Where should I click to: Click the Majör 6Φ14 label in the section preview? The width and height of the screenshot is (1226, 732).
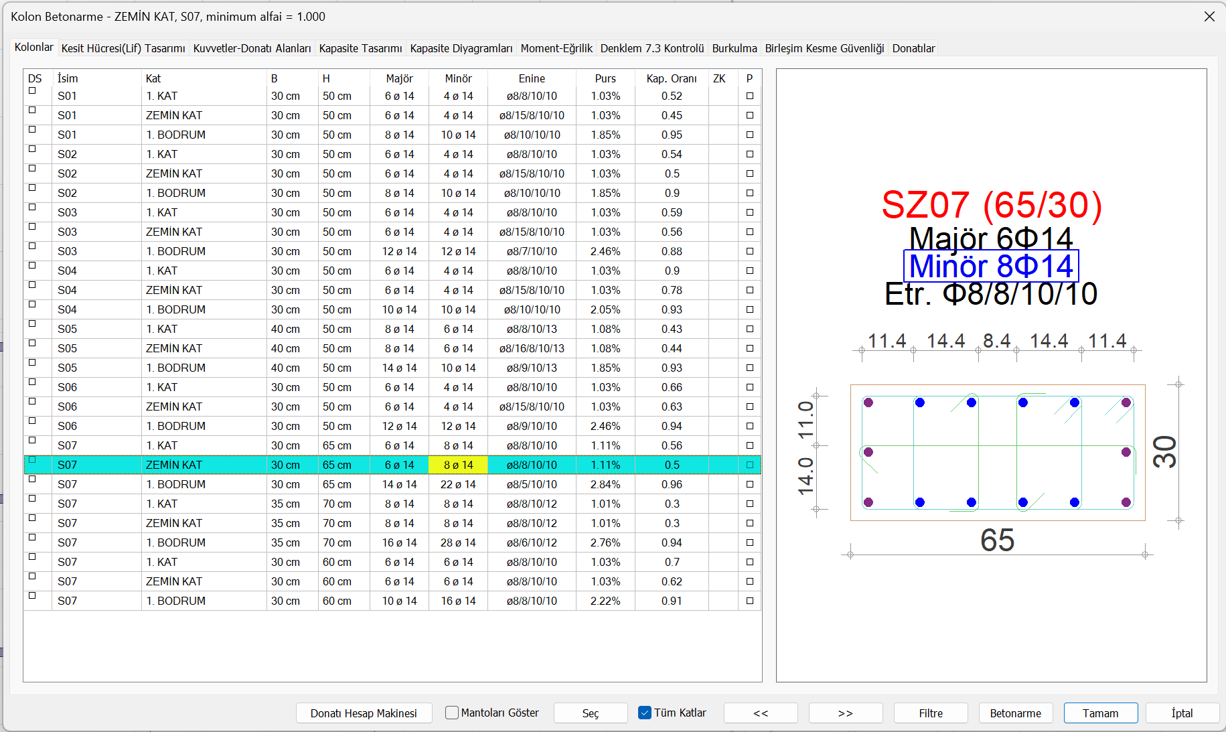click(991, 238)
